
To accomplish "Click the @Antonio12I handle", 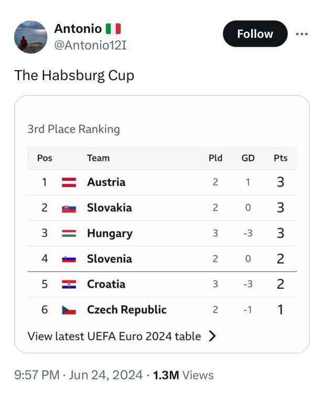I will (90, 46).
